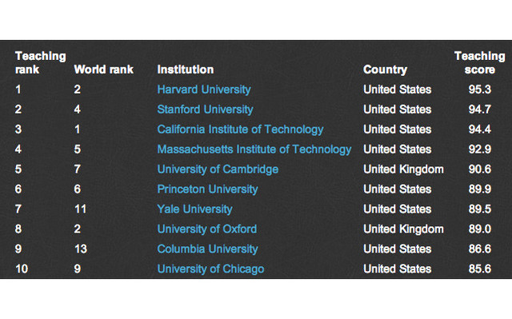Select Harvard's teaching score 95.3
The image size is (512, 319).
[480, 90]
